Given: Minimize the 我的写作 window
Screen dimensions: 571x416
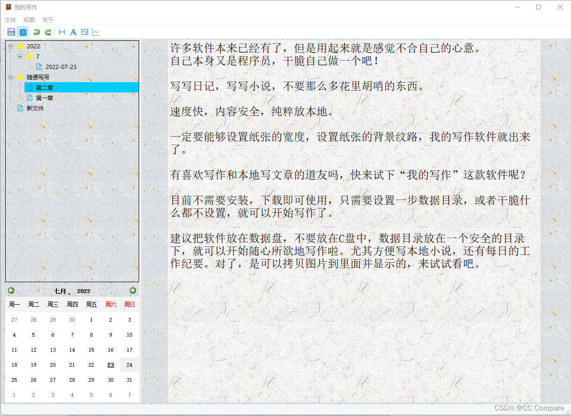Looking at the screenshot, I should pyautogui.click(x=517, y=7).
